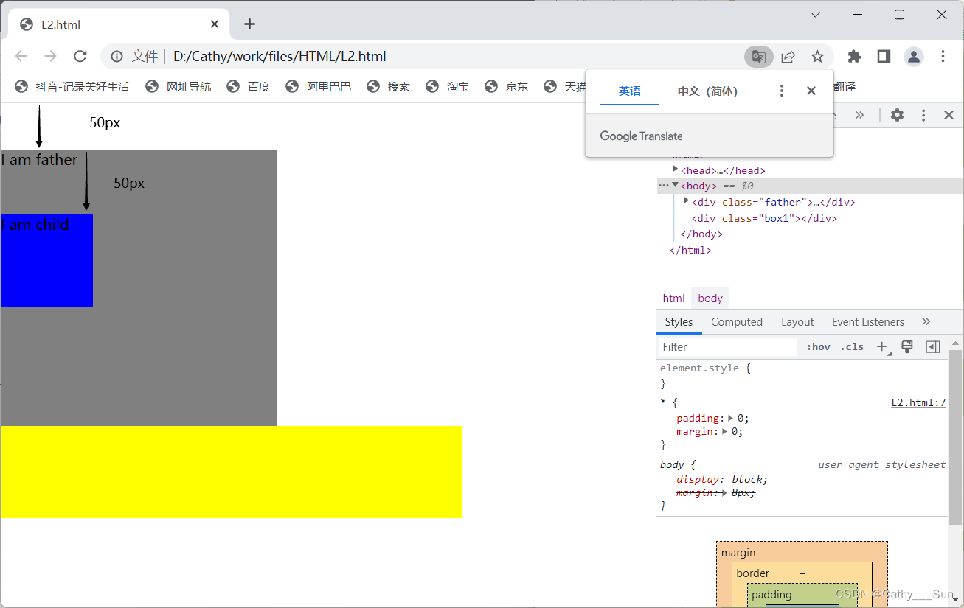Open the 百度 bookmark
964x608 pixels.
(249, 86)
